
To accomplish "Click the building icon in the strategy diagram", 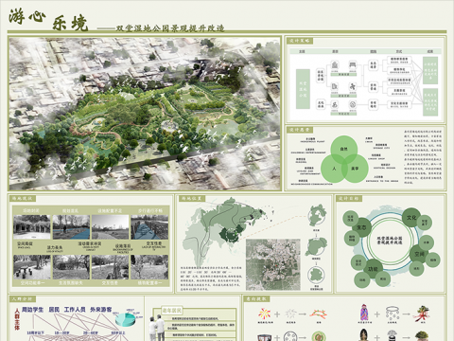I will point(335,65).
